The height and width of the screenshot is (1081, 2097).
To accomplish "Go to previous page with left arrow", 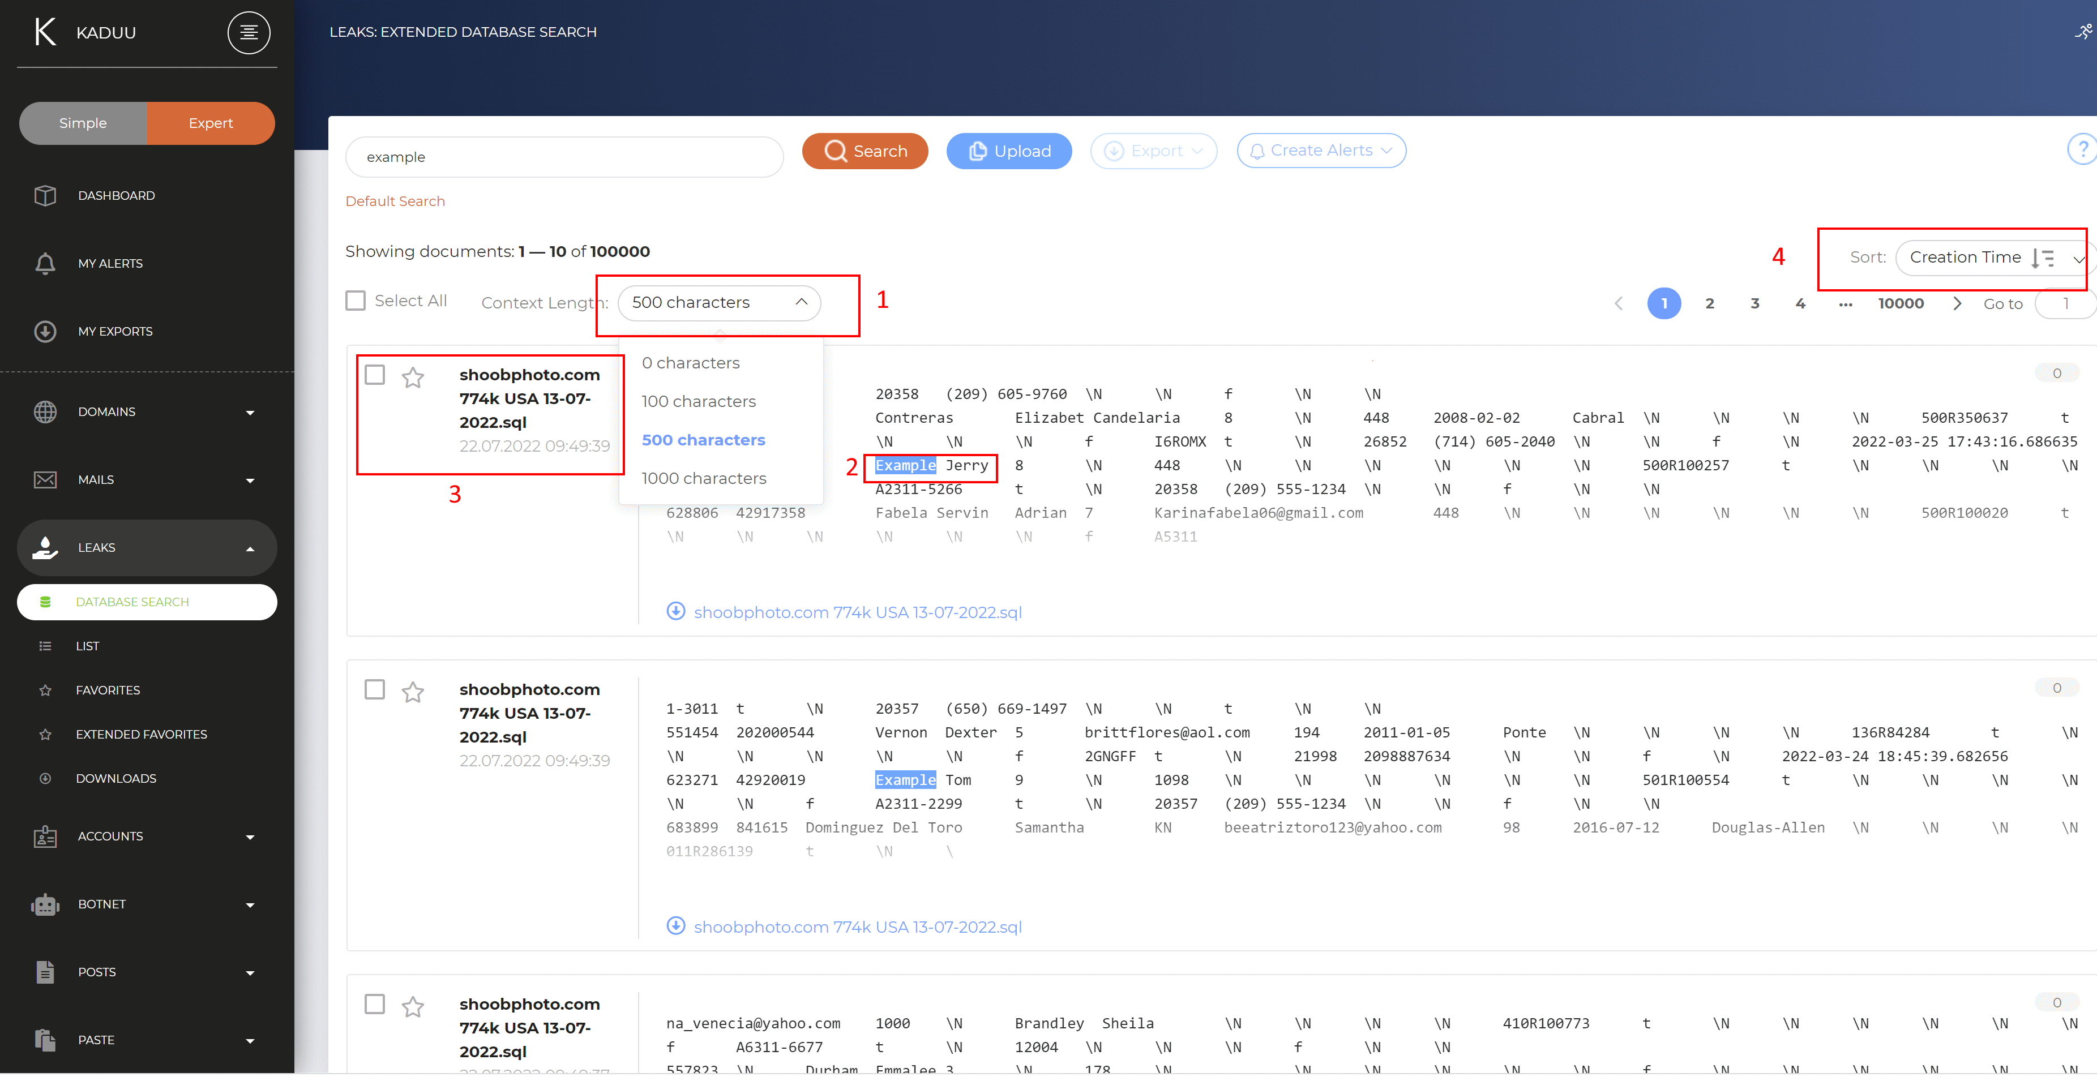I will pyautogui.click(x=1619, y=303).
